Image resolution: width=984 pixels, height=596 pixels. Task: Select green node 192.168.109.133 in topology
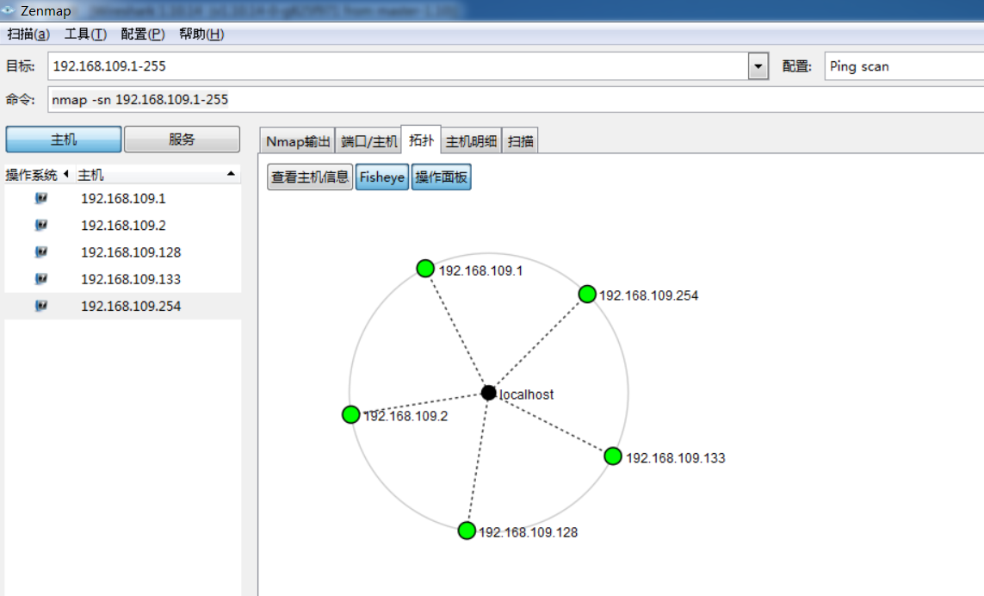pos(612,456)
